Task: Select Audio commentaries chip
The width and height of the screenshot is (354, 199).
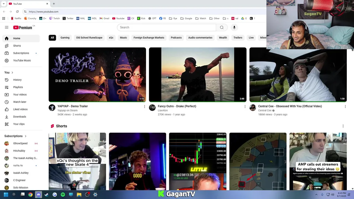Action: pos(200,38)
